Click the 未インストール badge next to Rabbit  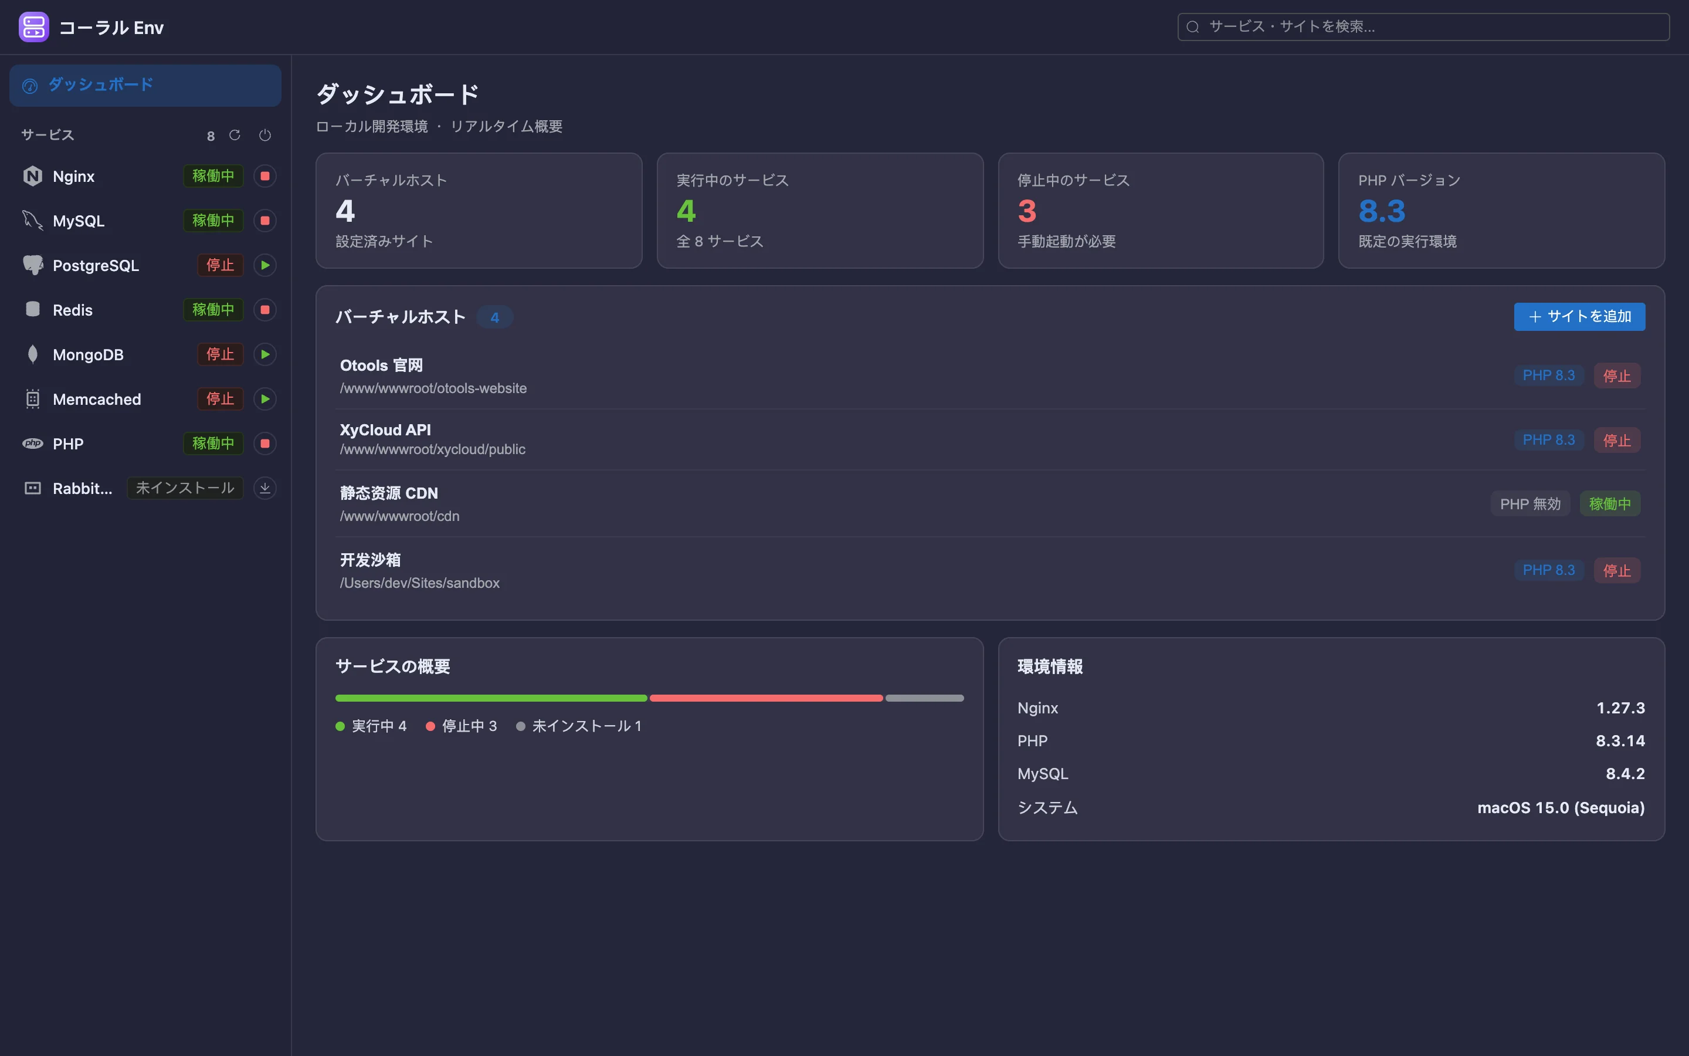[185, 488]
